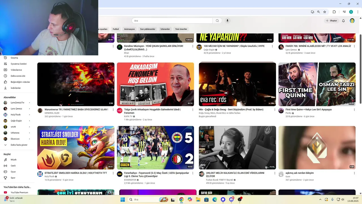Viewport: 362px width, 204px height.
Task: Open the YouTube account avatar menu
Action: coord(352,21)
